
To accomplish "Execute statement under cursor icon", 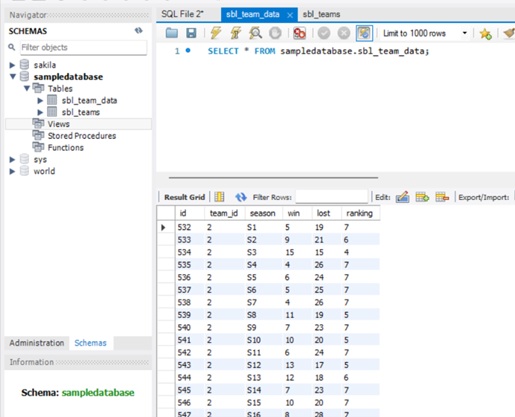I will [235, 33].
